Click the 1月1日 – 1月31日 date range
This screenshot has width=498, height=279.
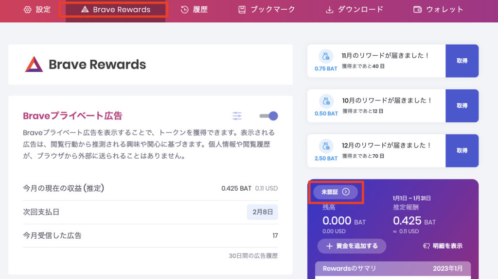(412, 198)
